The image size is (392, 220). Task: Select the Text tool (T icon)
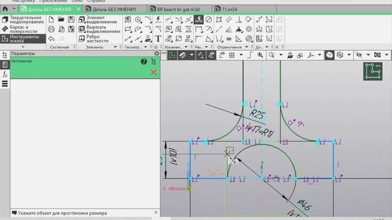(x=158, y=38)
